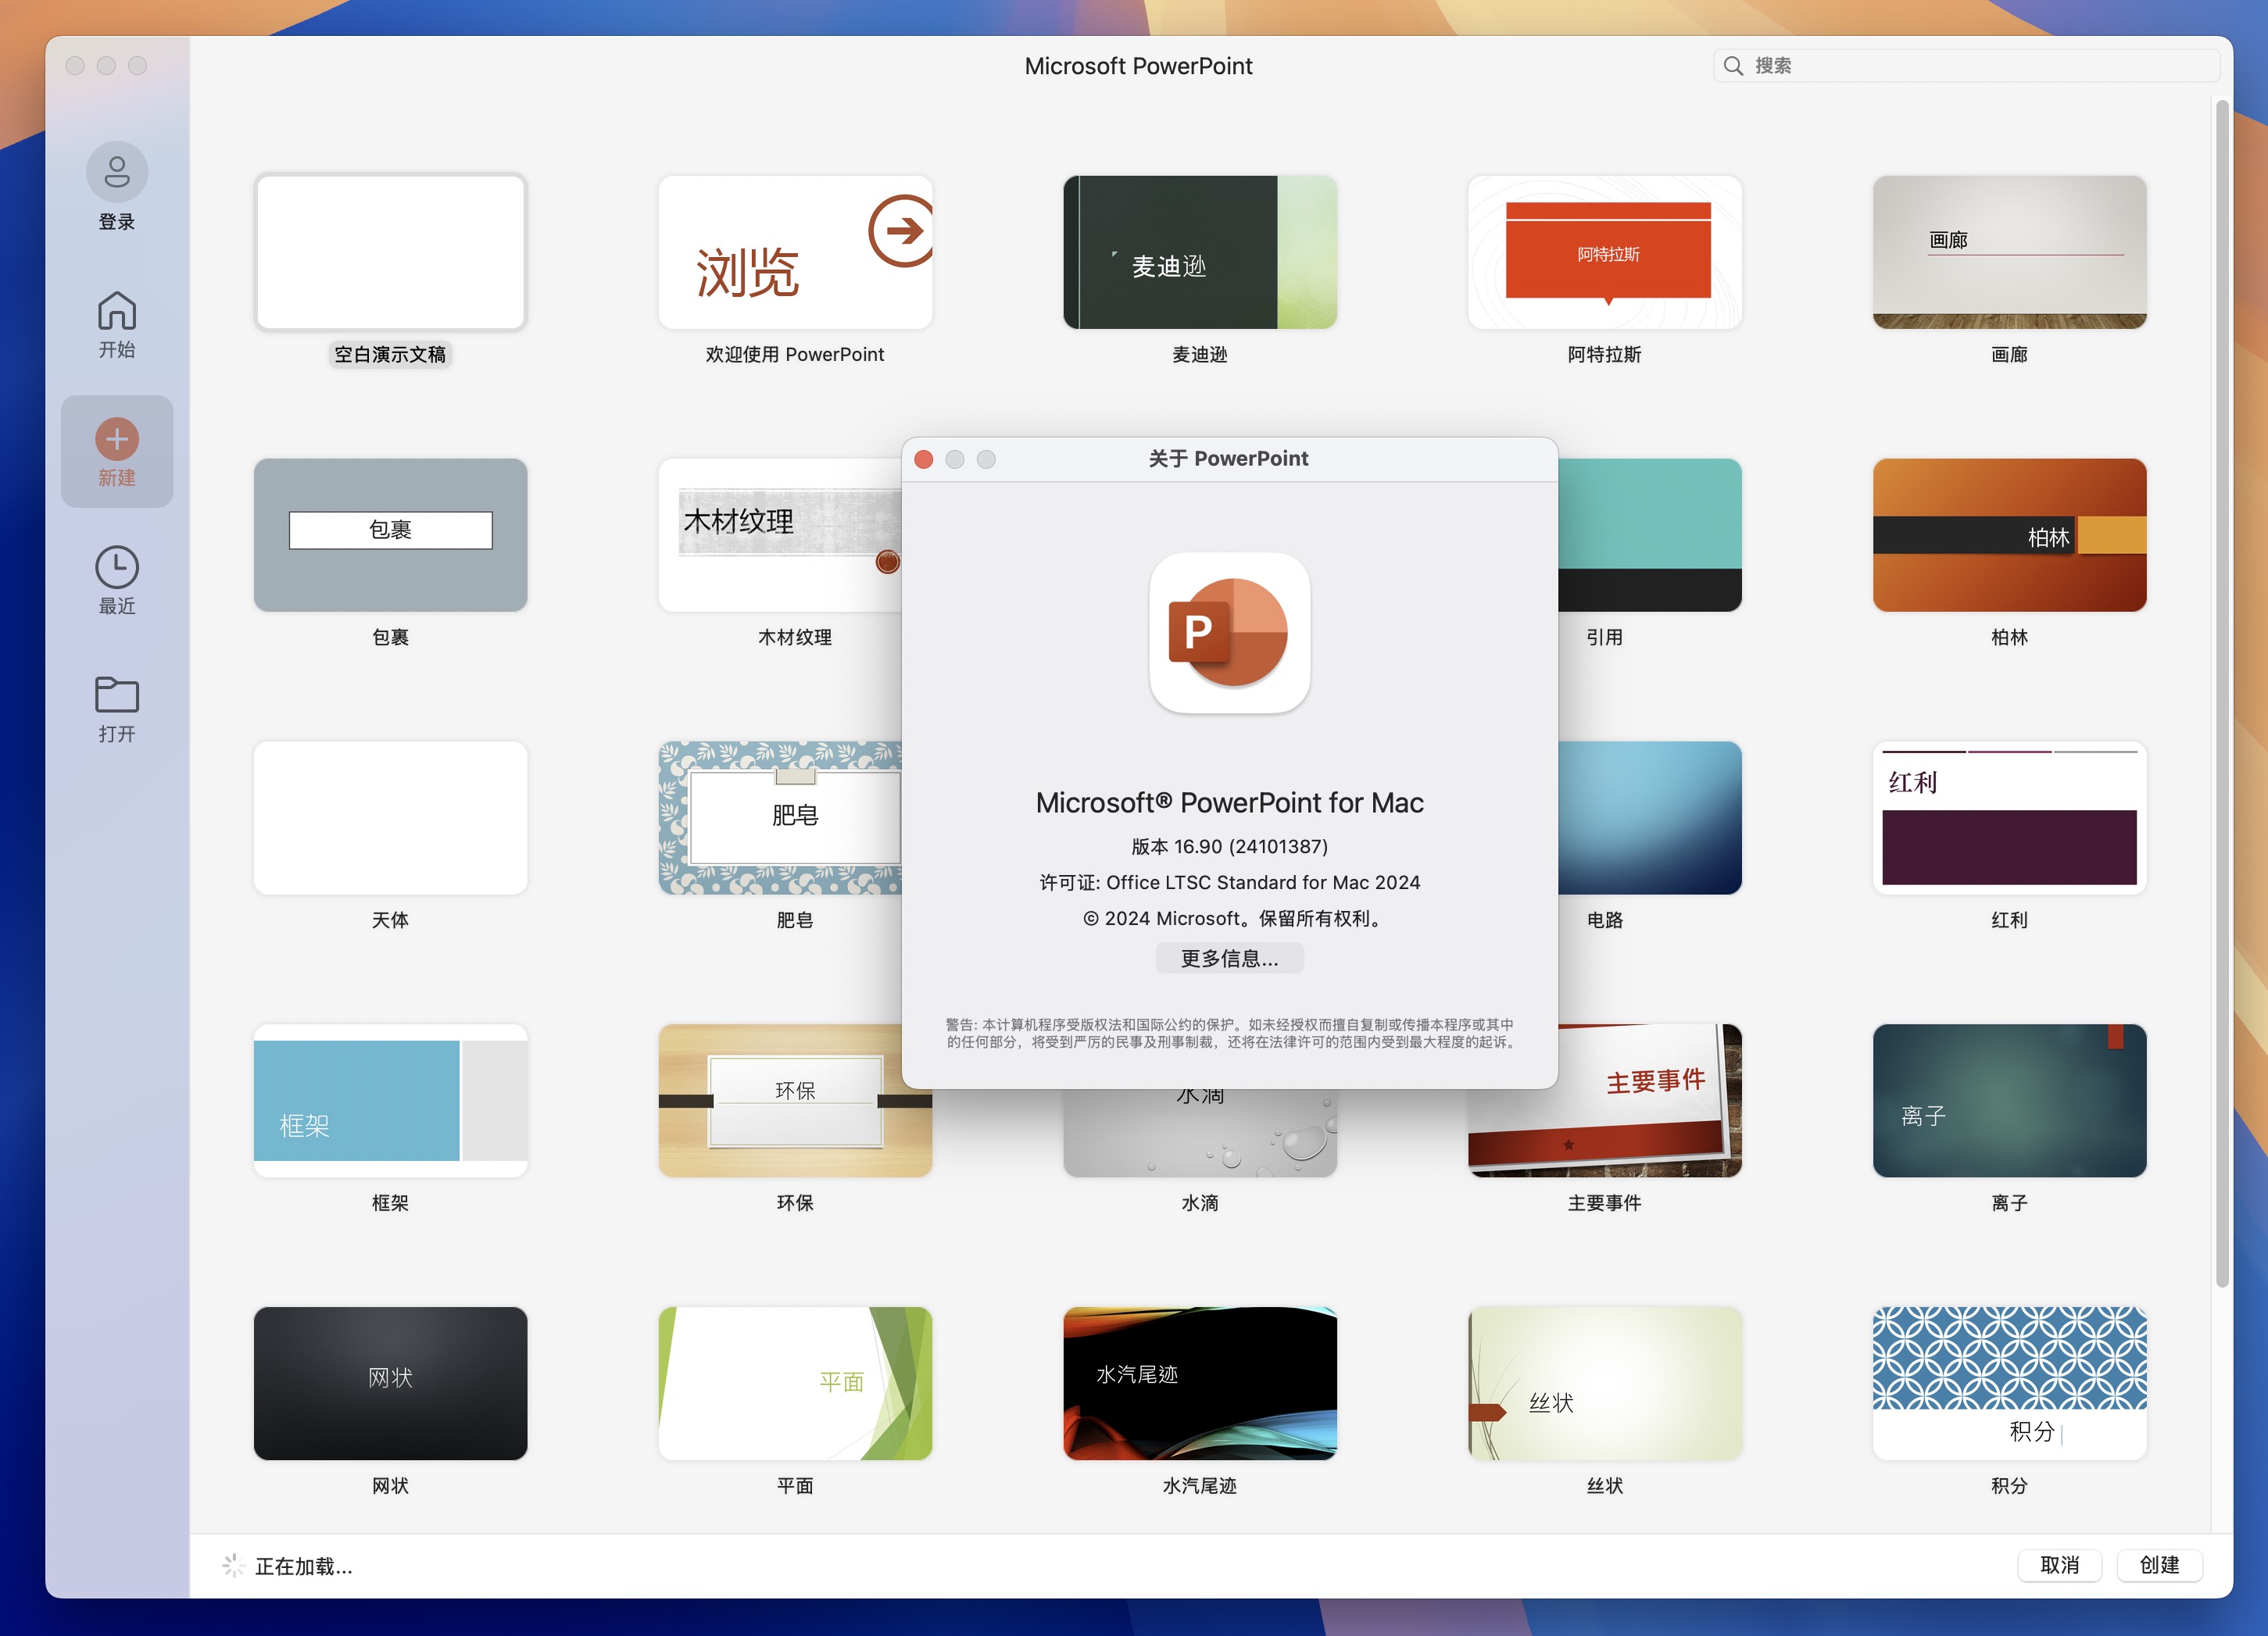2268x1636 pixels.
Task: Click the PowerPoint logo in About dialog
Action: point(1229,633)
